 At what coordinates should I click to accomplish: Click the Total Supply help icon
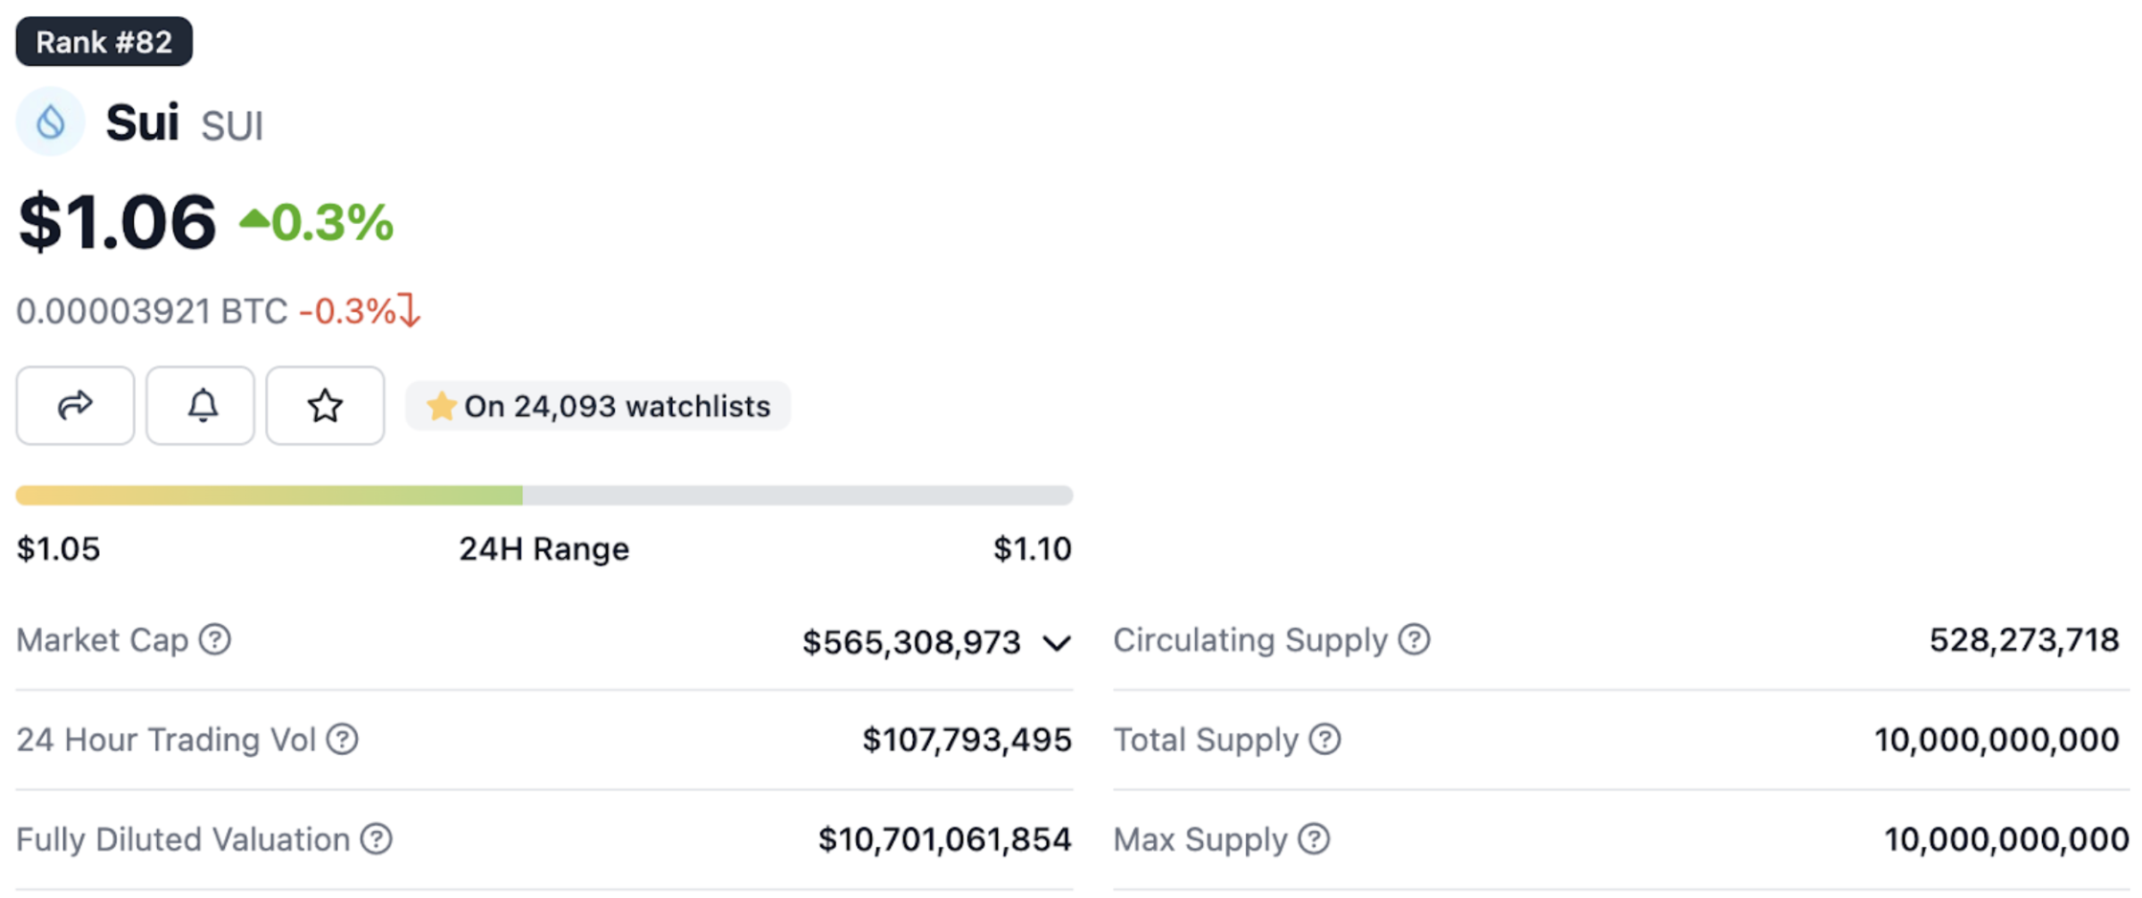(1324, 739)
